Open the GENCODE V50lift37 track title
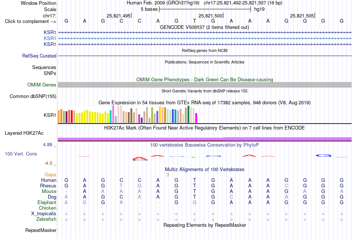Screen dimensions: 352x239 [205, 27]
